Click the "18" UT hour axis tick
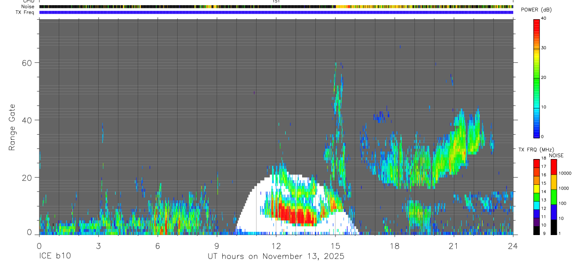 coord(395,245)
